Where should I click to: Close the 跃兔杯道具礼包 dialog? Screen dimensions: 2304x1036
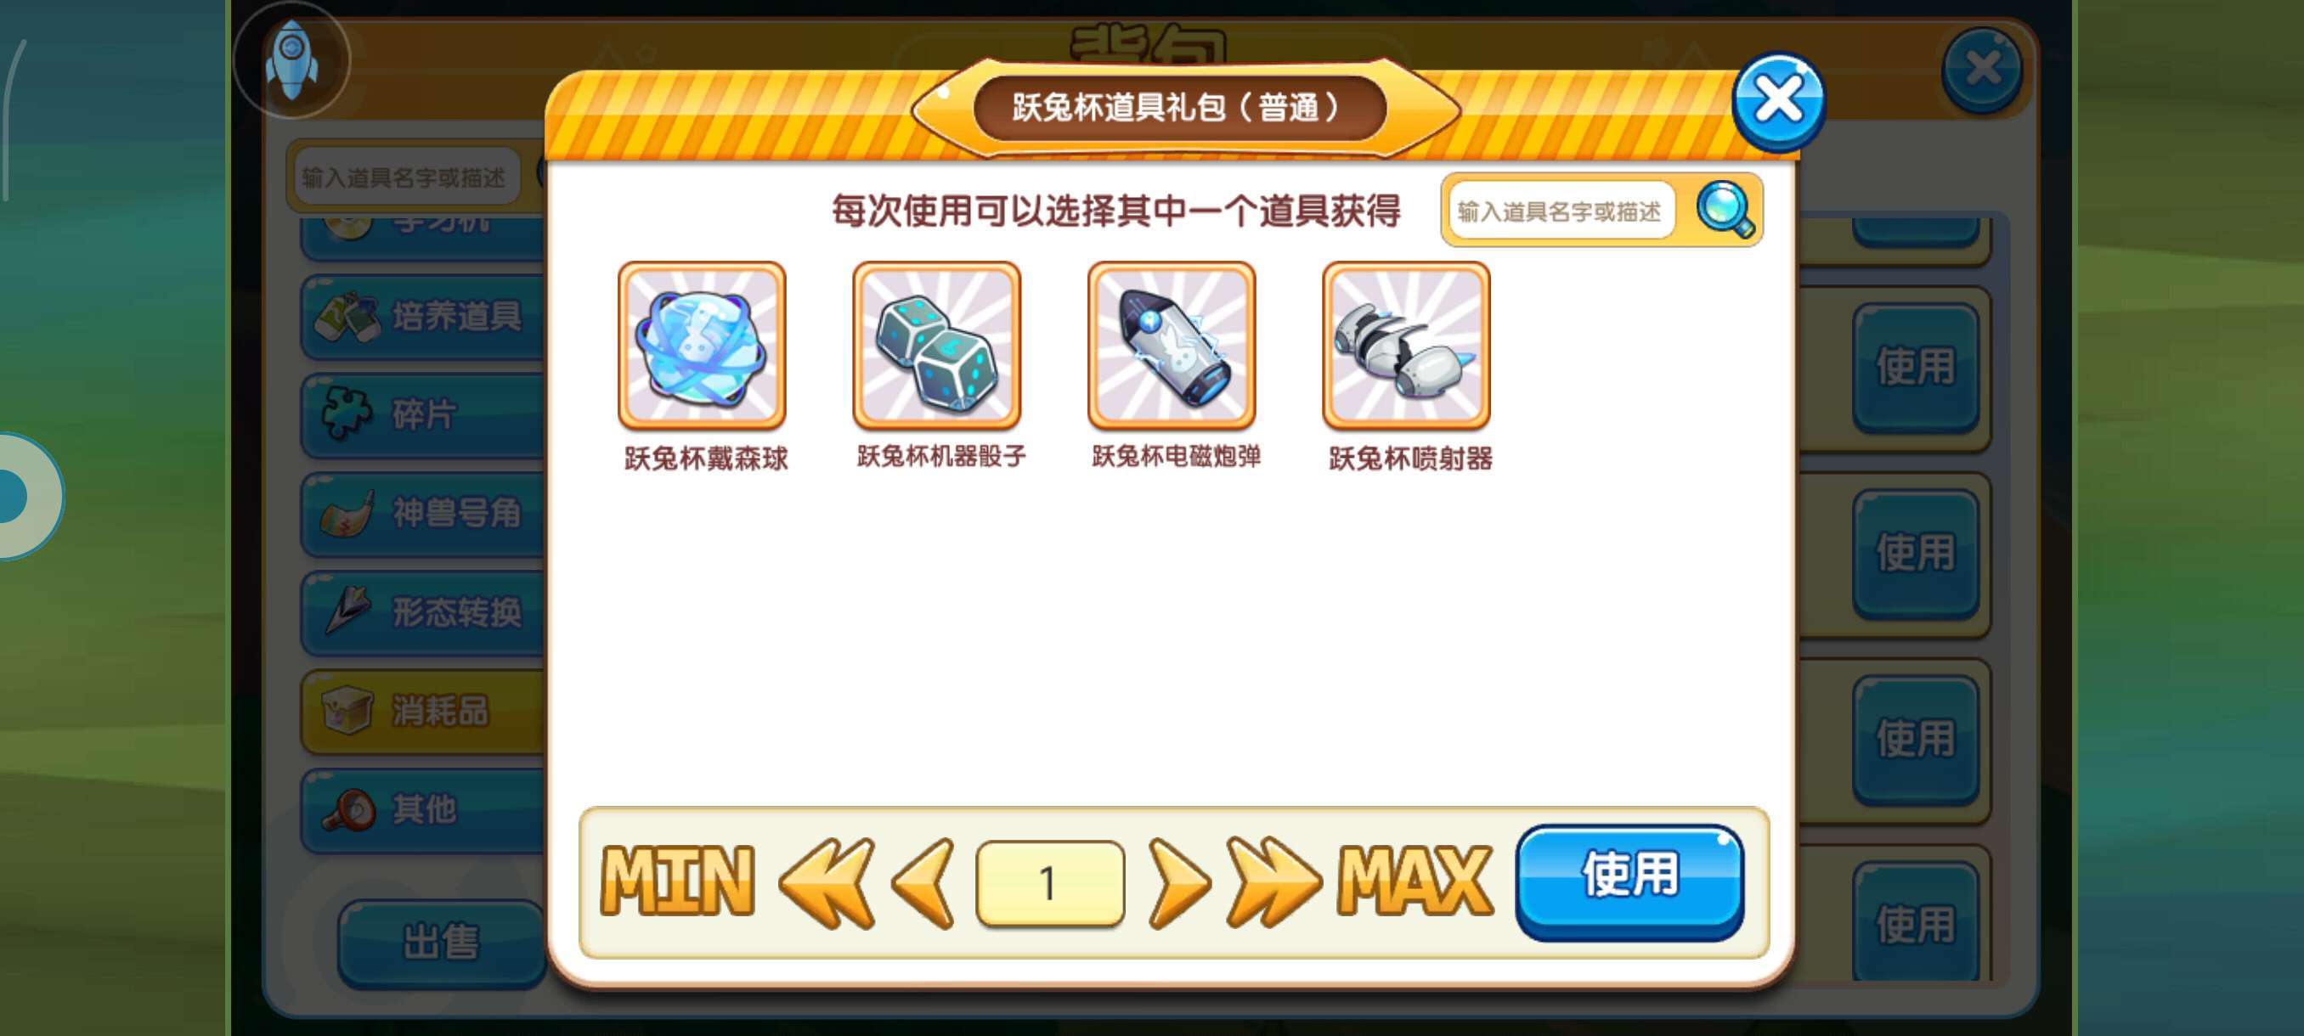[x=1778, y=101]
